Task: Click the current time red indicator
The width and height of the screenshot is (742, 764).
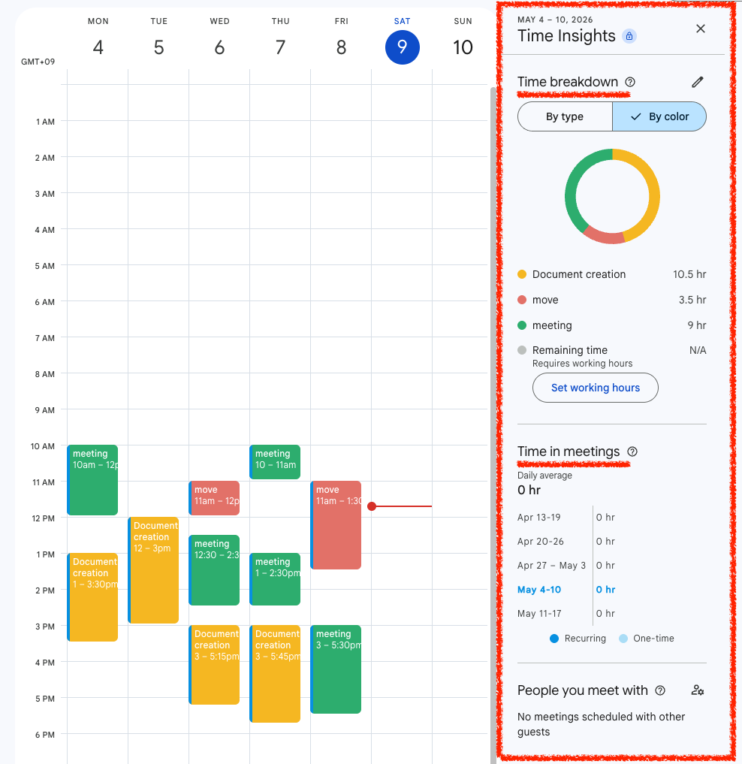Action: click(400, 506)
